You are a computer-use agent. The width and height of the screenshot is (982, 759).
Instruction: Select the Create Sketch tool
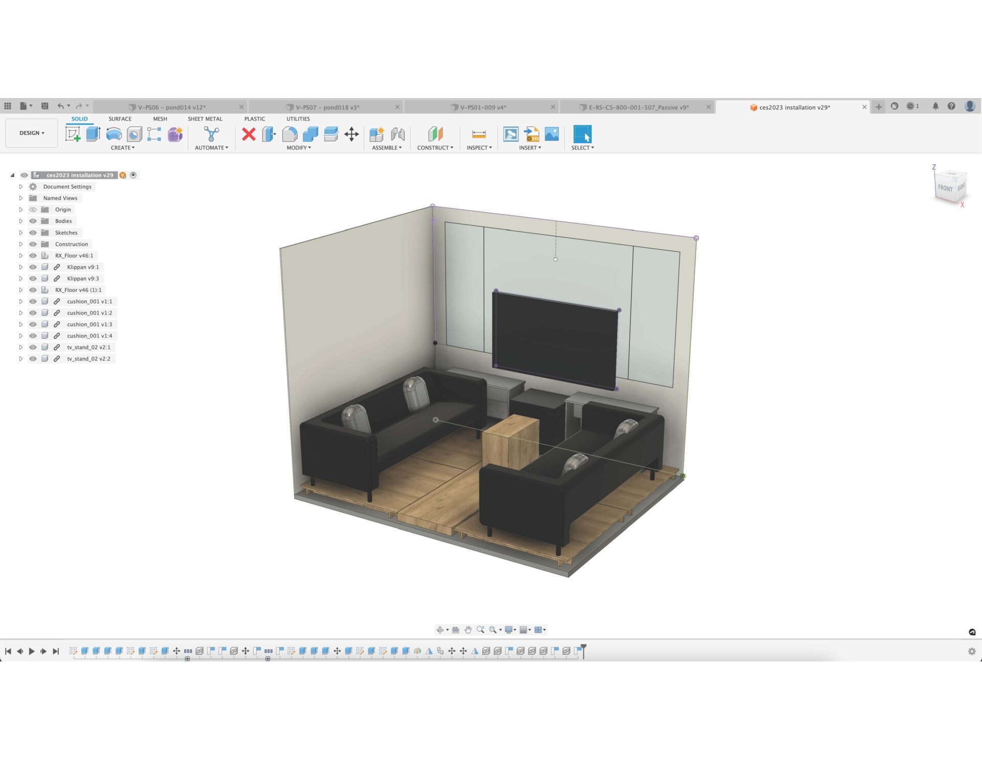point(73,134)
